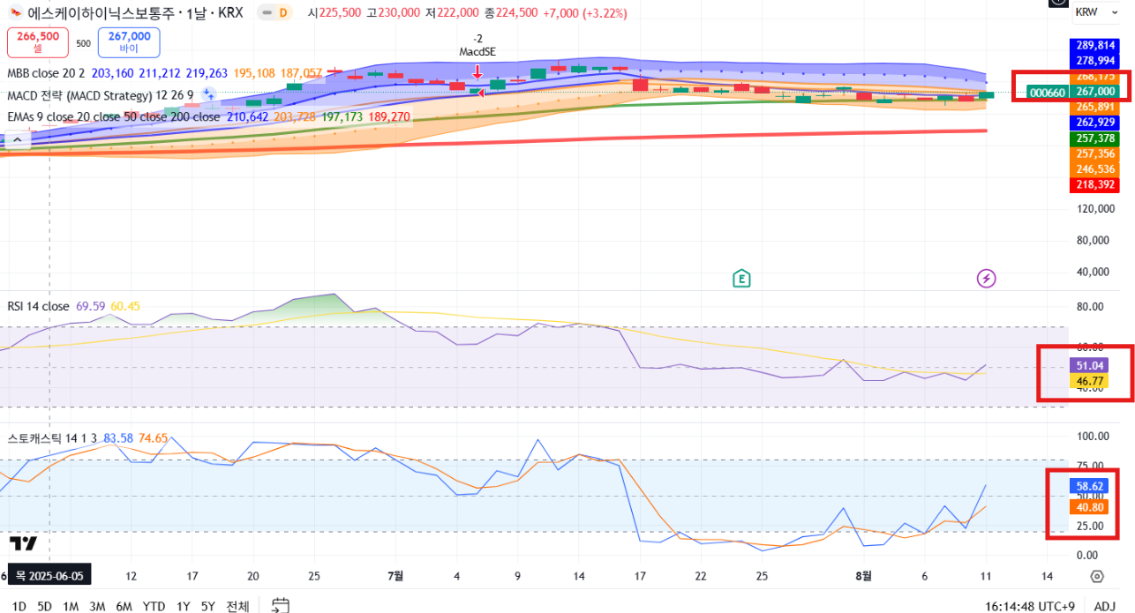The image size is (1135, 613).
Task: Click the SK hynix logo icon beside symbol name
Action: tap(15, 13)
